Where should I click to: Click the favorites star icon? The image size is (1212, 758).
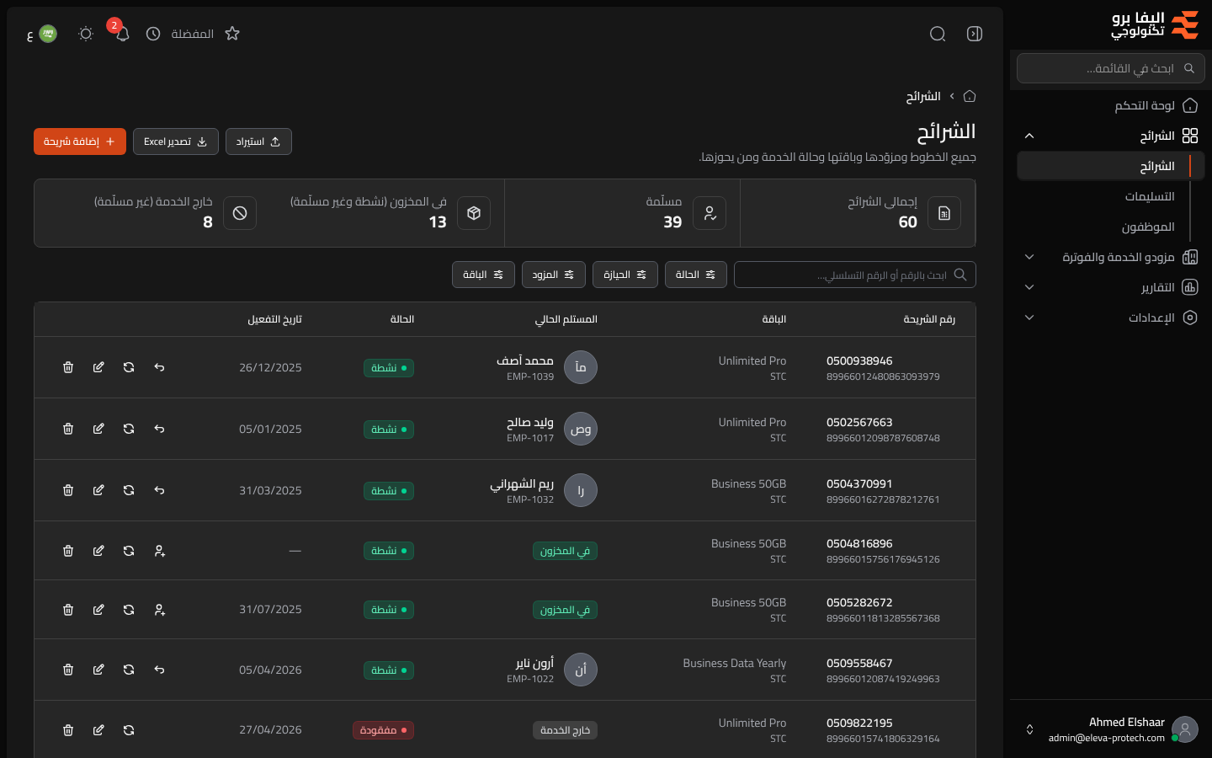[x=232, y=34]
